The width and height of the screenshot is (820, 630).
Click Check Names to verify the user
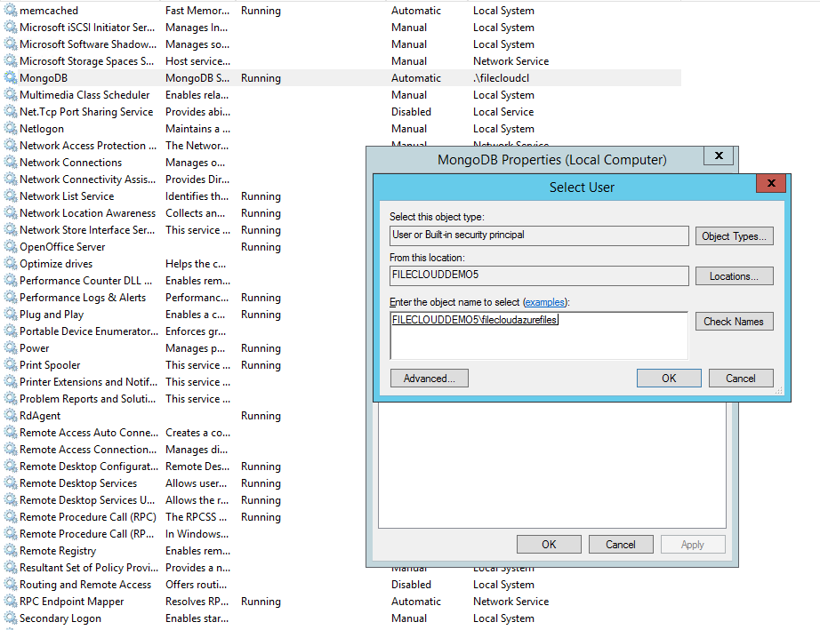pos(734,321)
